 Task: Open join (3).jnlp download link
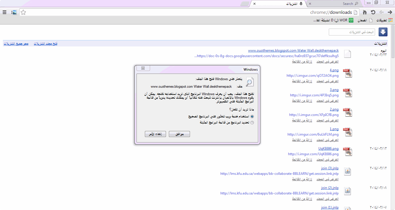click(x=330, y=168)
